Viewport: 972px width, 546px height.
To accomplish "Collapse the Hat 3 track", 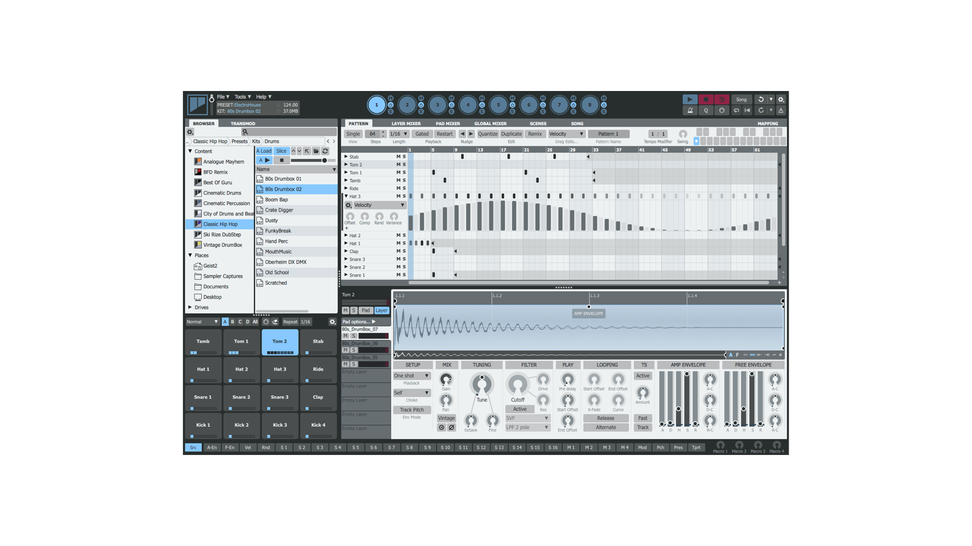I will point(346,196).
